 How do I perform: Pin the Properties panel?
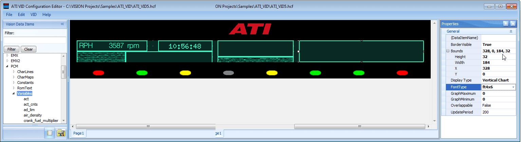point(506,23)
